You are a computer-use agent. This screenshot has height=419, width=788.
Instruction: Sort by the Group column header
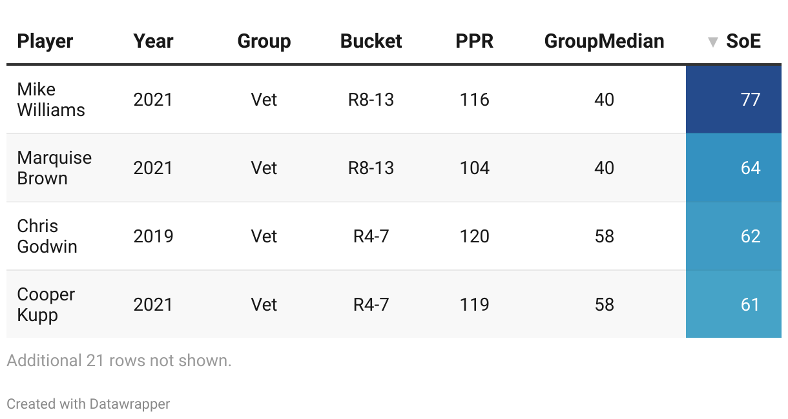click(x=264, y=41)
